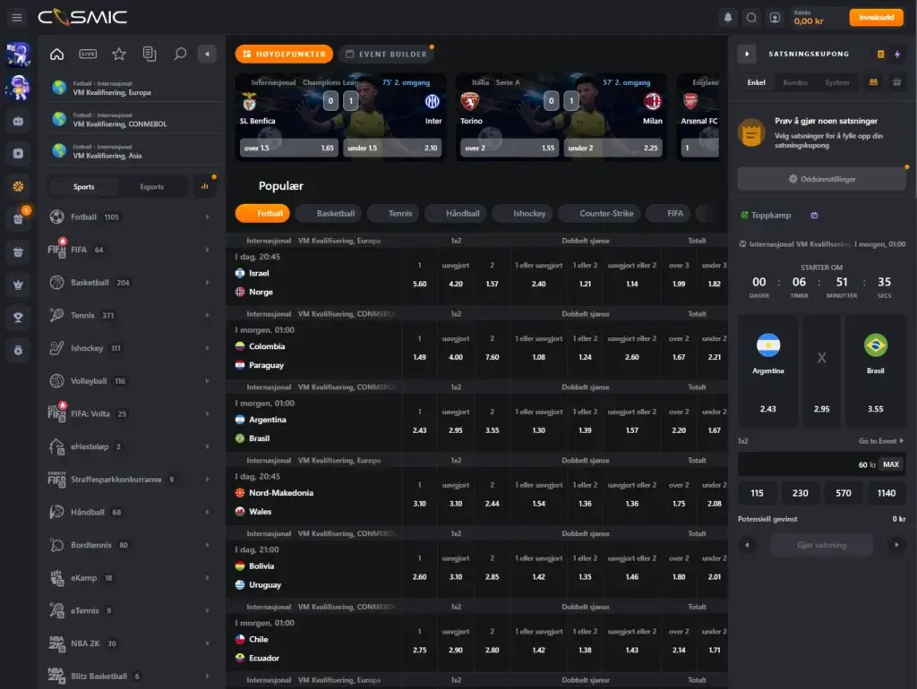
Task: Go to the sportsbook home icon
Action: (56, 54)
